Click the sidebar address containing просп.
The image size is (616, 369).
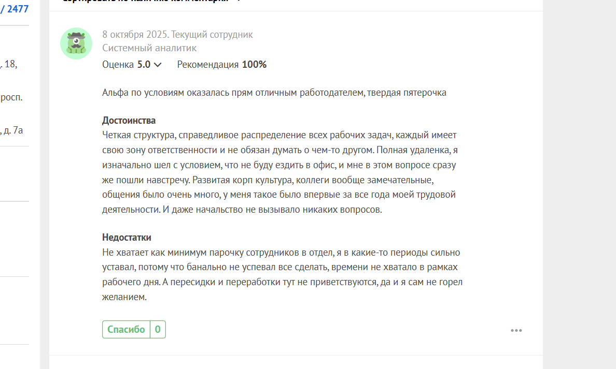pyautogui.click(x=11, y=97)
